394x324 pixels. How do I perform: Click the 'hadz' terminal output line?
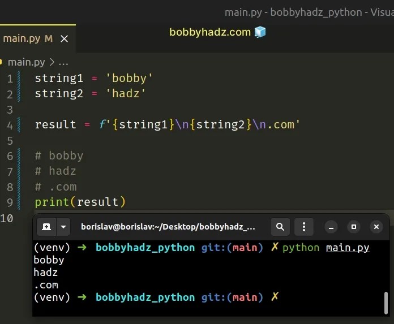pos(45,273)
